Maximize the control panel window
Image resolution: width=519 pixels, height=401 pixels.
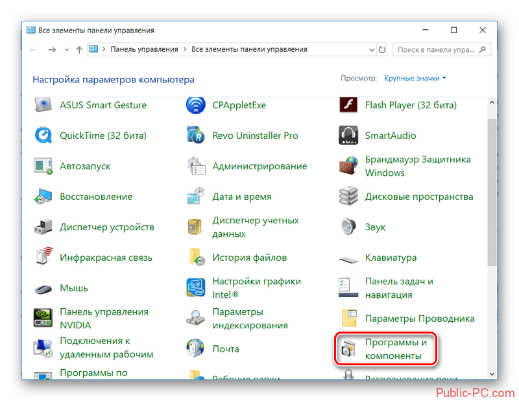pos(453,30)
